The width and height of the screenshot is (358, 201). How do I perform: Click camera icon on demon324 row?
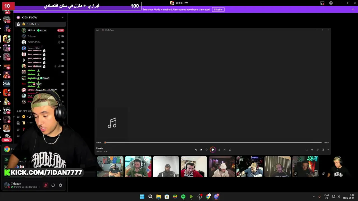63,48
